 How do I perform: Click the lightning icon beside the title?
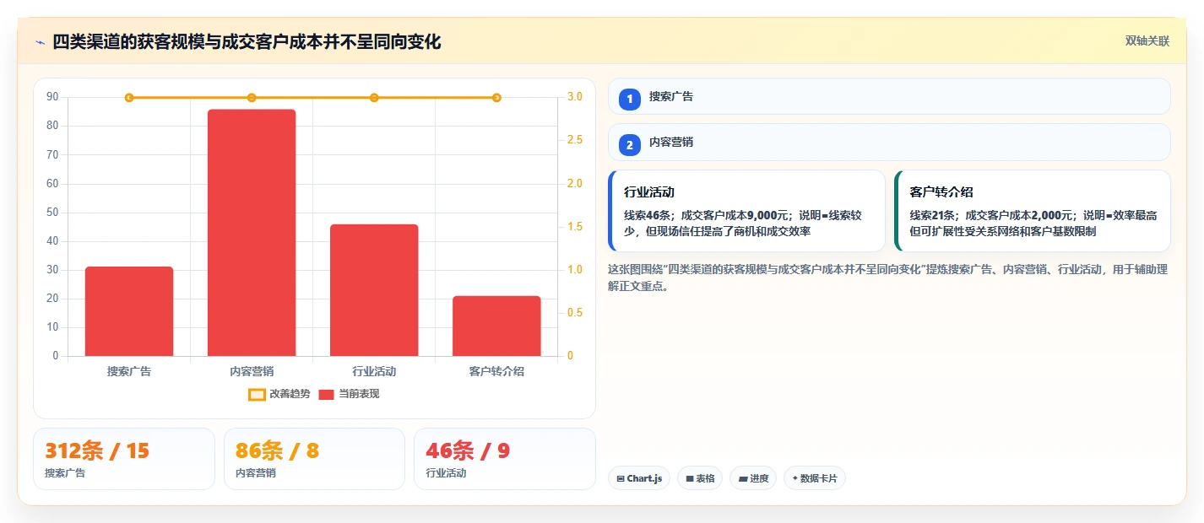coord(40,42)
